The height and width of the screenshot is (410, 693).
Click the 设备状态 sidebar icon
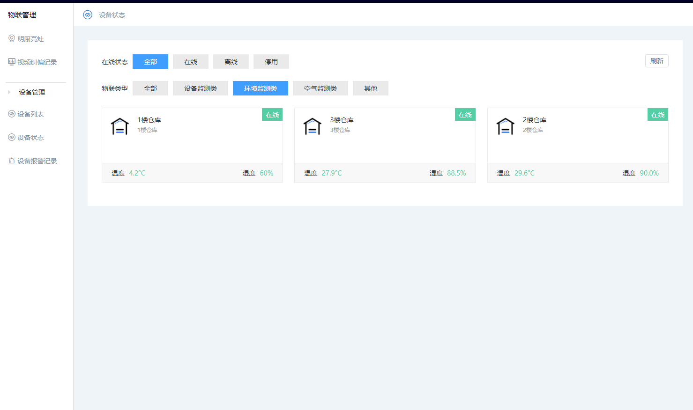(x=12, y=137)
